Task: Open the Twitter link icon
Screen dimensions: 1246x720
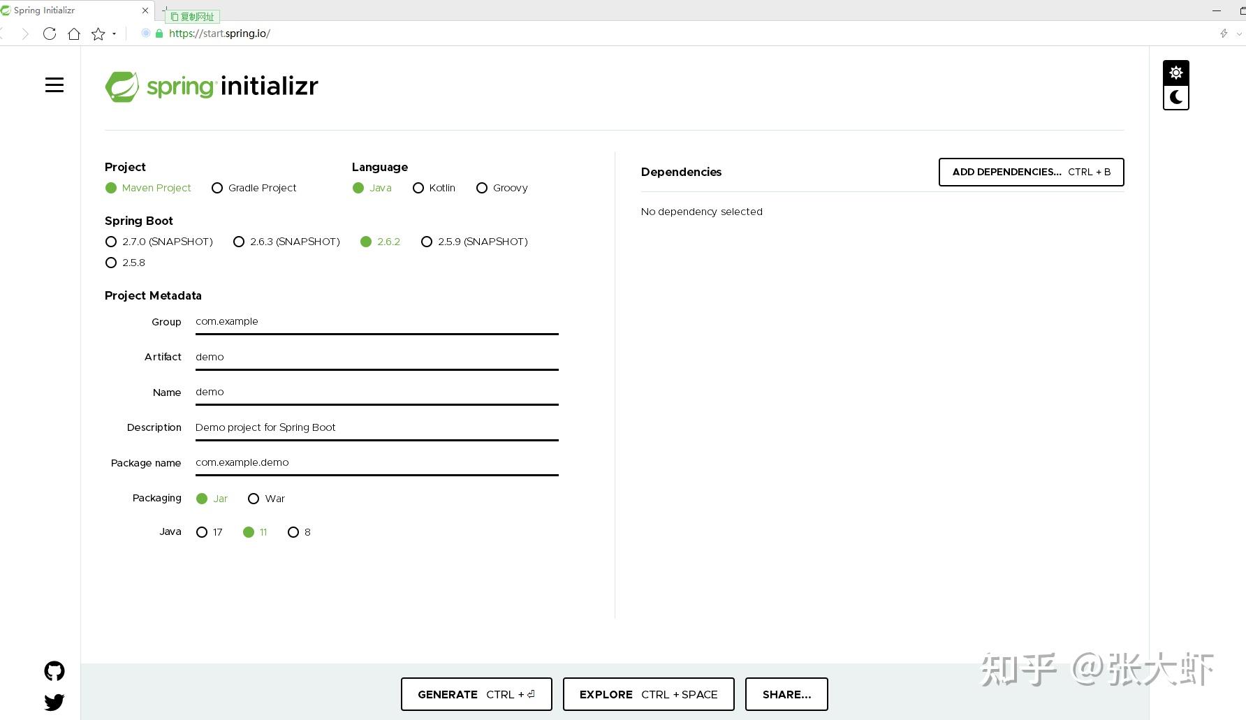Action: point(54,702)
